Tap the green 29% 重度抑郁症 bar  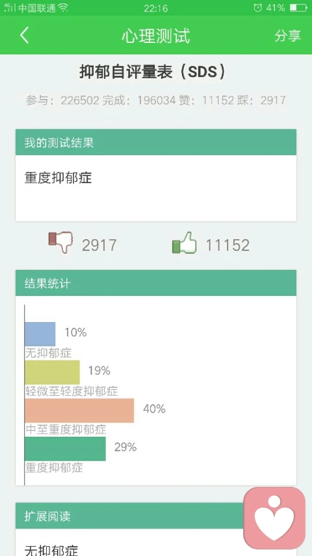[65, 449]
